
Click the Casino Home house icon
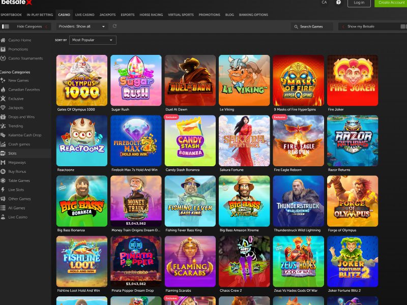pyautogui.click(x=3, y=40)
